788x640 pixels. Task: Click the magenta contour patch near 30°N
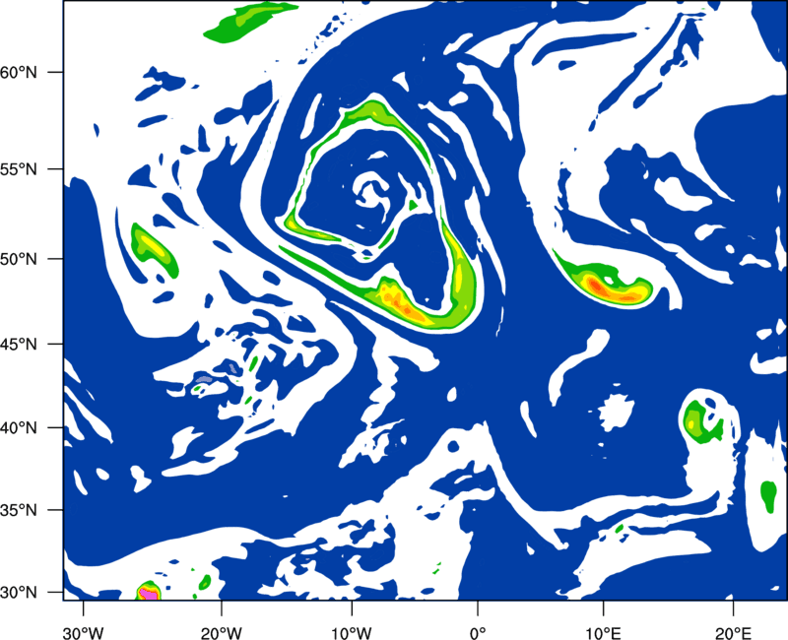[x=148, y=595]
